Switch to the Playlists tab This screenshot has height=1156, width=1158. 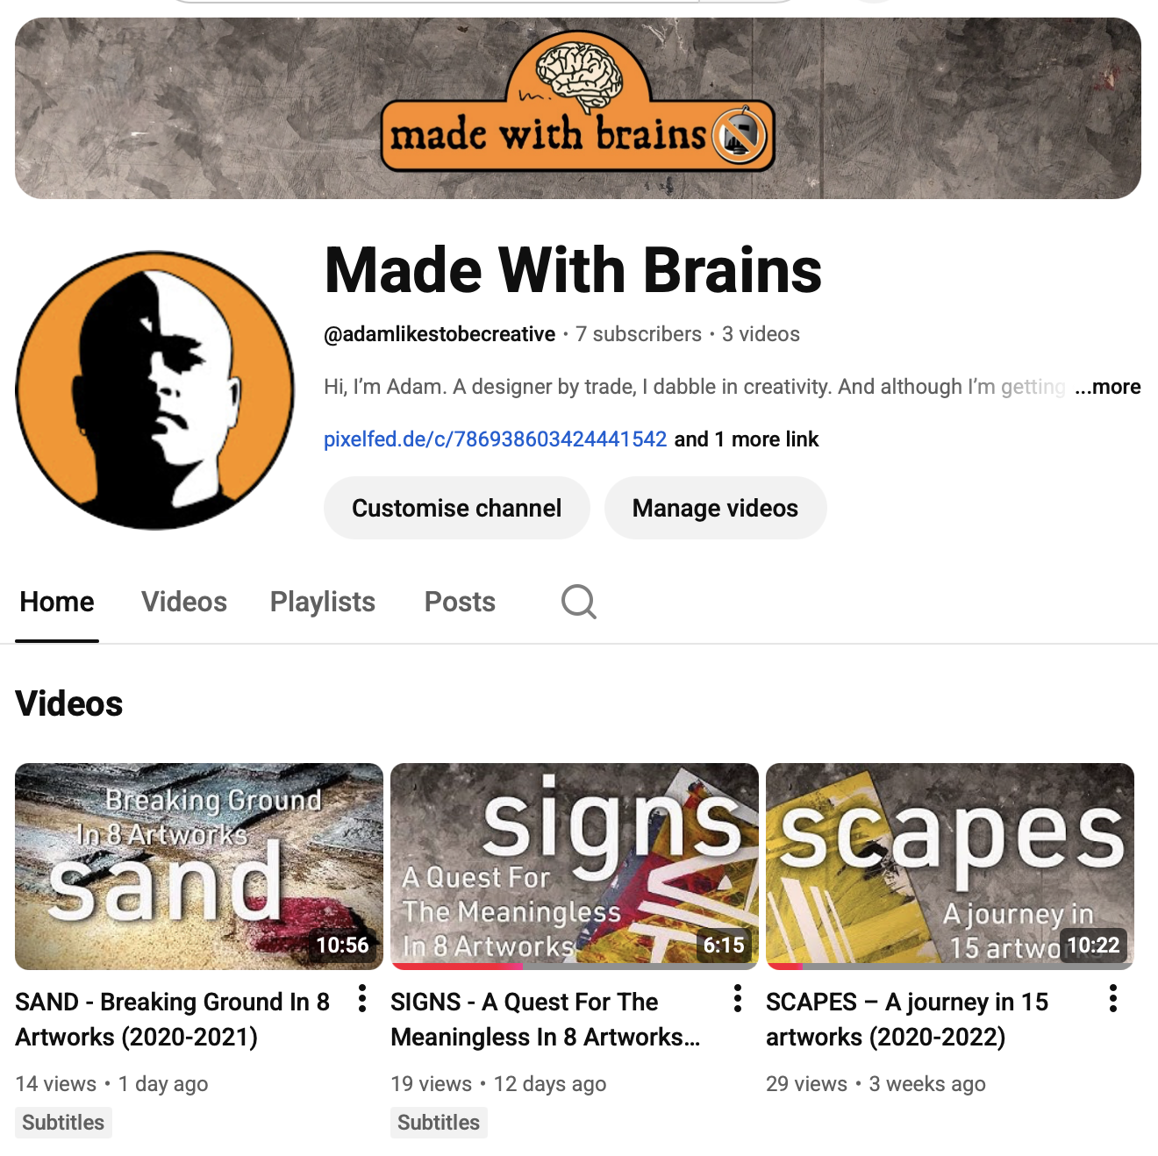(323, 602)
